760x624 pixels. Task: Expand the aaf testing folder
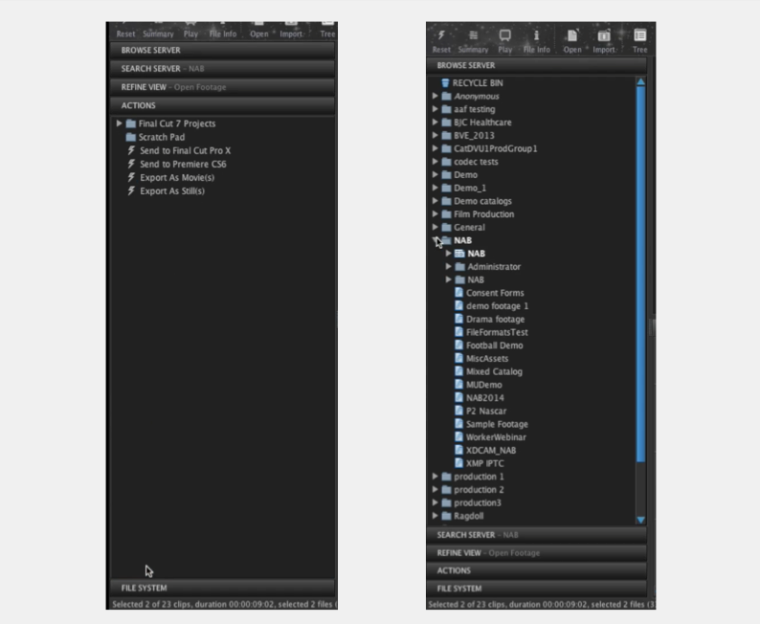pyautogui.click(x=435, y=109)
